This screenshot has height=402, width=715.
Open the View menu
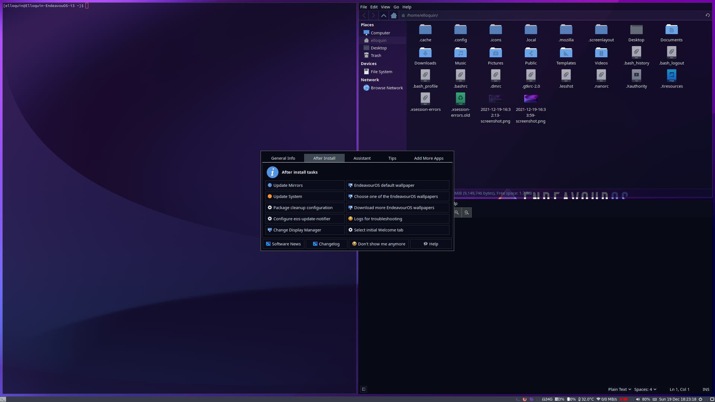click(x=385, y=7)
